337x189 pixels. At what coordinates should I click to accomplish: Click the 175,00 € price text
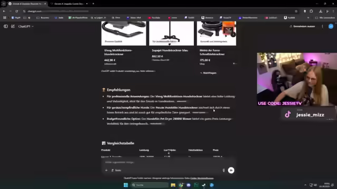click(205, 60)
